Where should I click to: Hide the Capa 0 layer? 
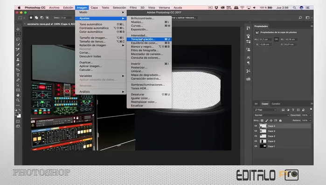[x=256, y=141]
